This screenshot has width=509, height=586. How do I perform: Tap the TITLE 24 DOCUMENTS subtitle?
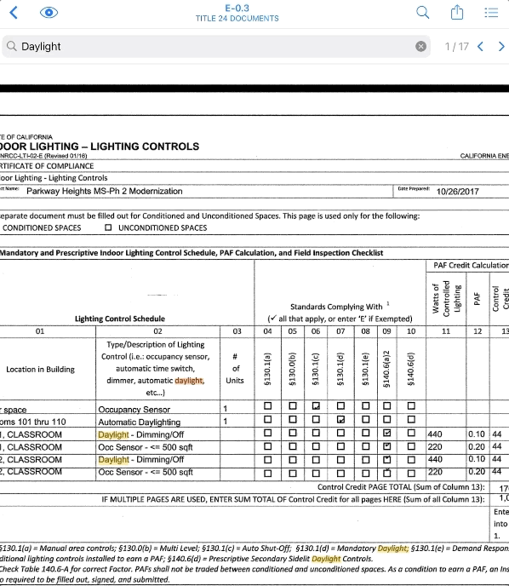[237, 19]
